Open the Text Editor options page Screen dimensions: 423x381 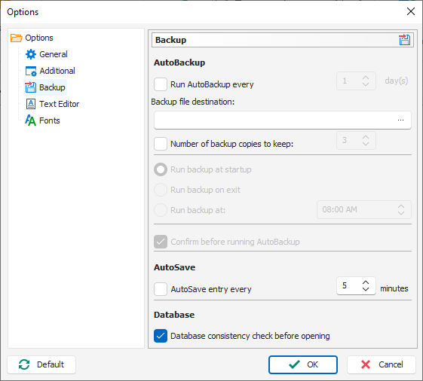(60, 104)
